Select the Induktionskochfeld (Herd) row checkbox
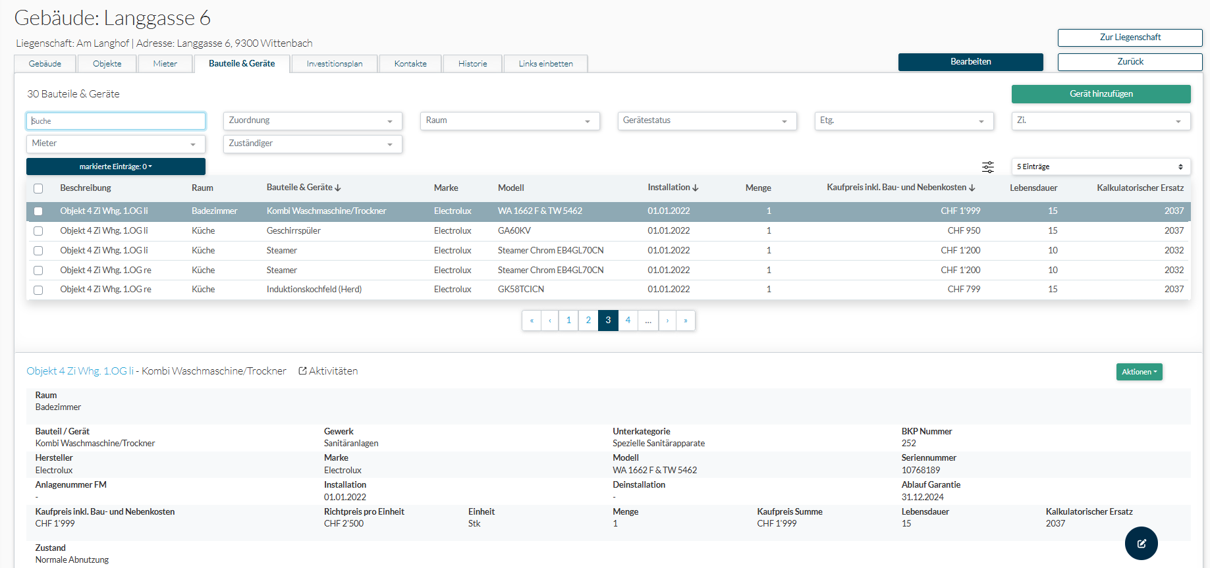 pyautogui.click(x=38, y=290)
